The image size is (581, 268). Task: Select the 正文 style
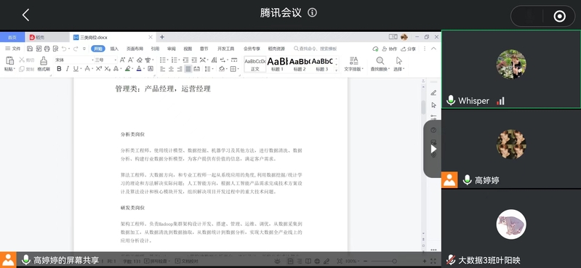coord(255,64)
